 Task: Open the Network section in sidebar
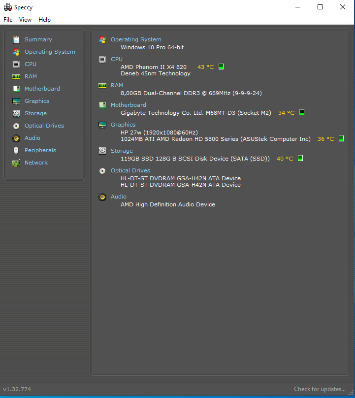click(36, 163)
